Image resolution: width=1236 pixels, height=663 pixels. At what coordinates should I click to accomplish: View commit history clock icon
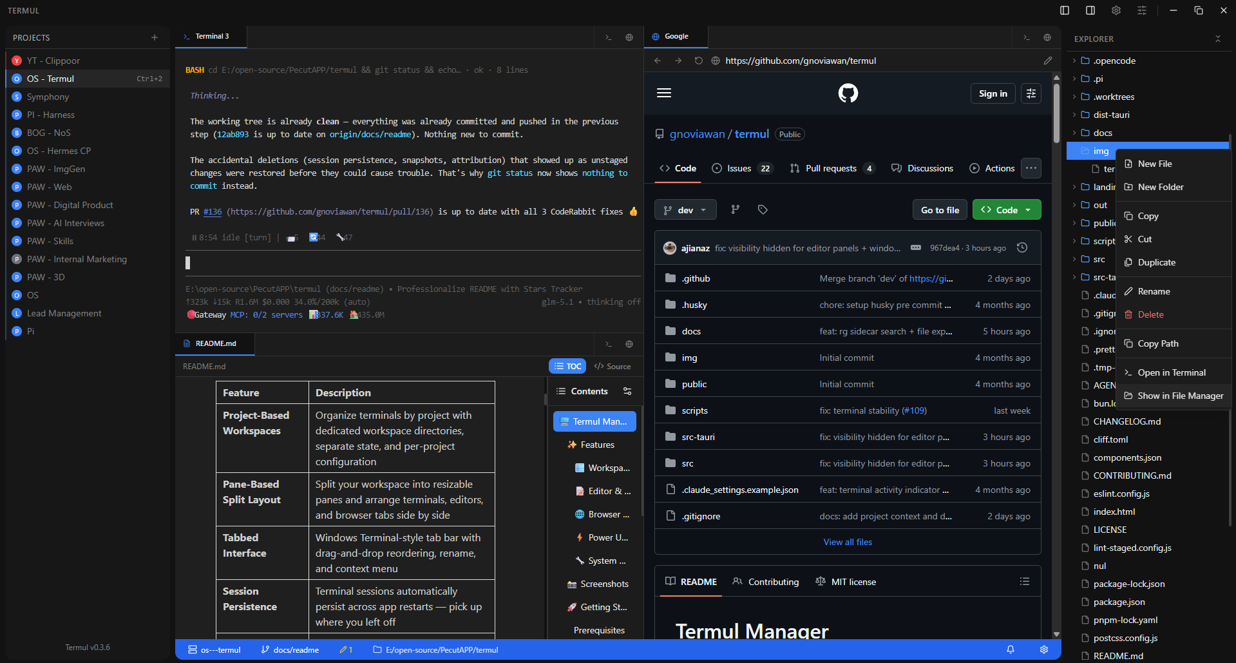[x=1022, y=248]
